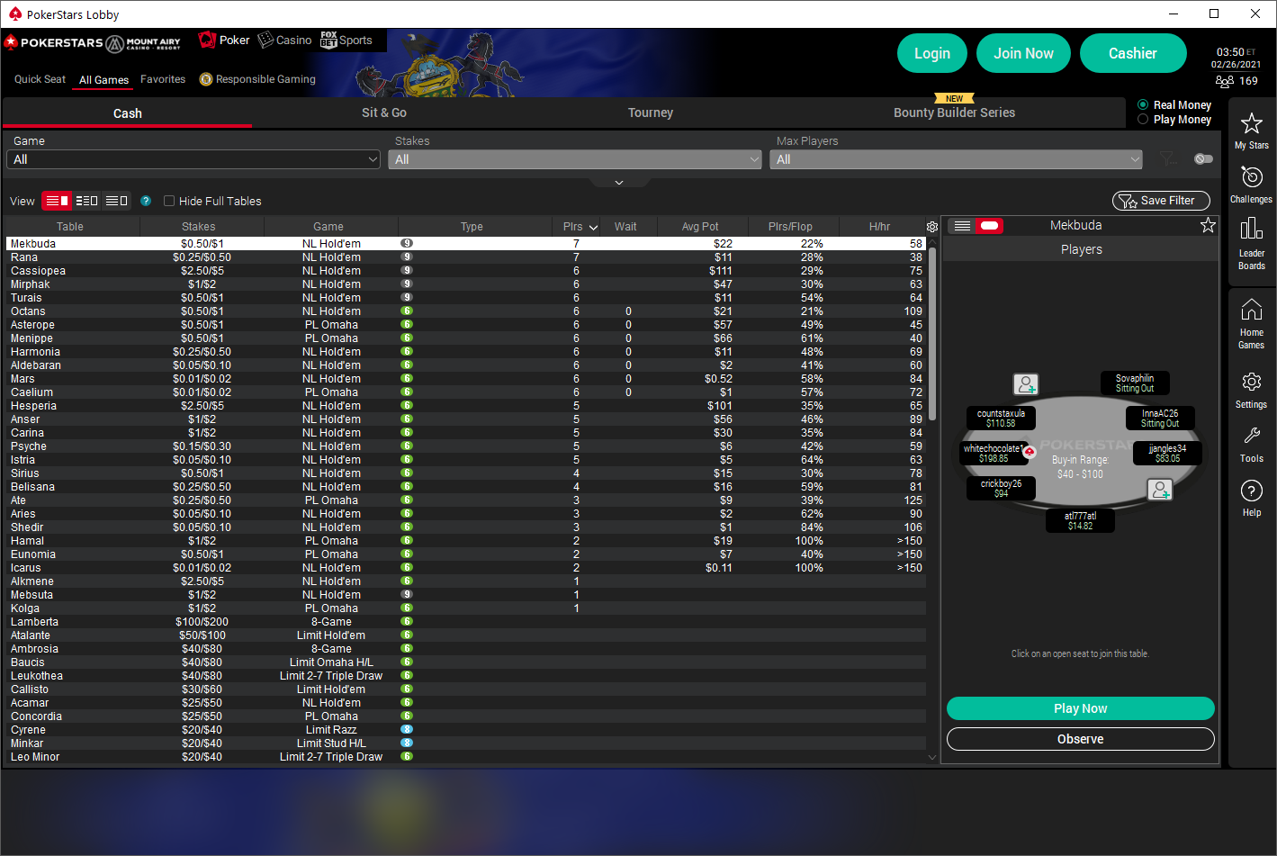Click the Join Now button
1277x856 pixels.
1023,53
